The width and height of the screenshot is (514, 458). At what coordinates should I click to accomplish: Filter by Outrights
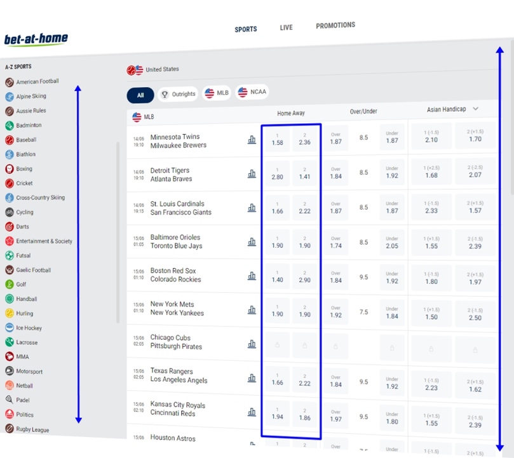(178, 94)
